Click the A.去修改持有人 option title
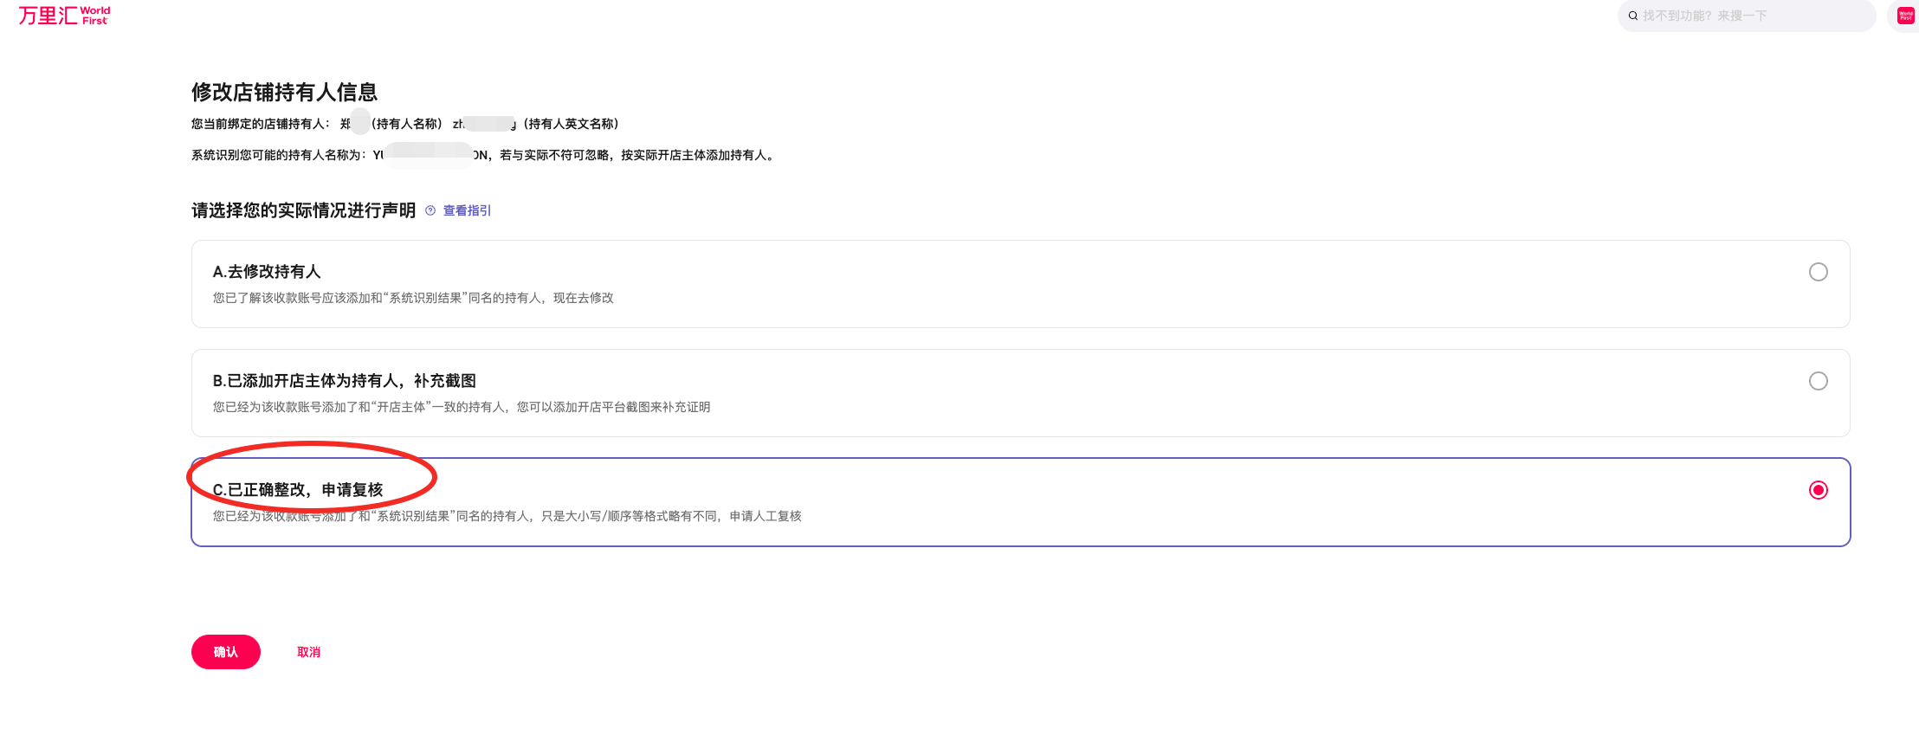The height and width of the screenshot is (729, 1919). coord(267,272)
